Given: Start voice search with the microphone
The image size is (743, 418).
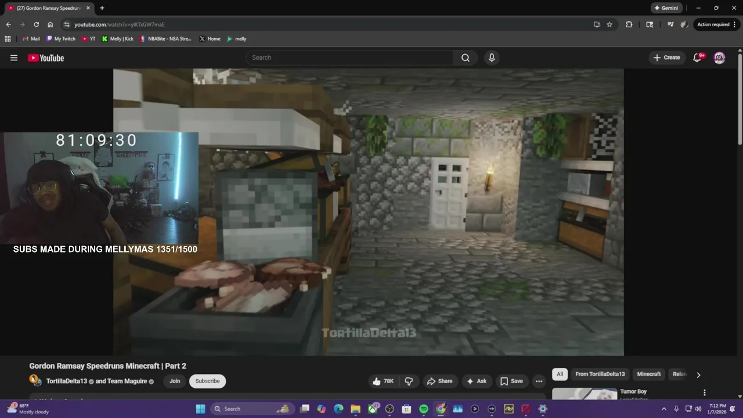Looking at the screenshot, I should coord(492,57).
